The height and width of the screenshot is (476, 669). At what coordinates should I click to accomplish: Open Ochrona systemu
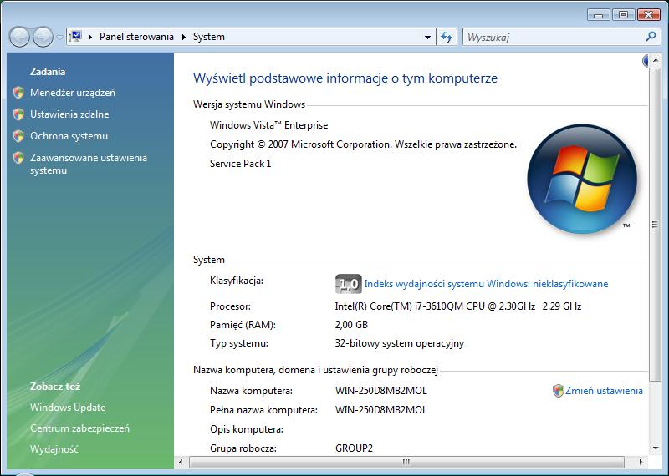tap(69, 136)
